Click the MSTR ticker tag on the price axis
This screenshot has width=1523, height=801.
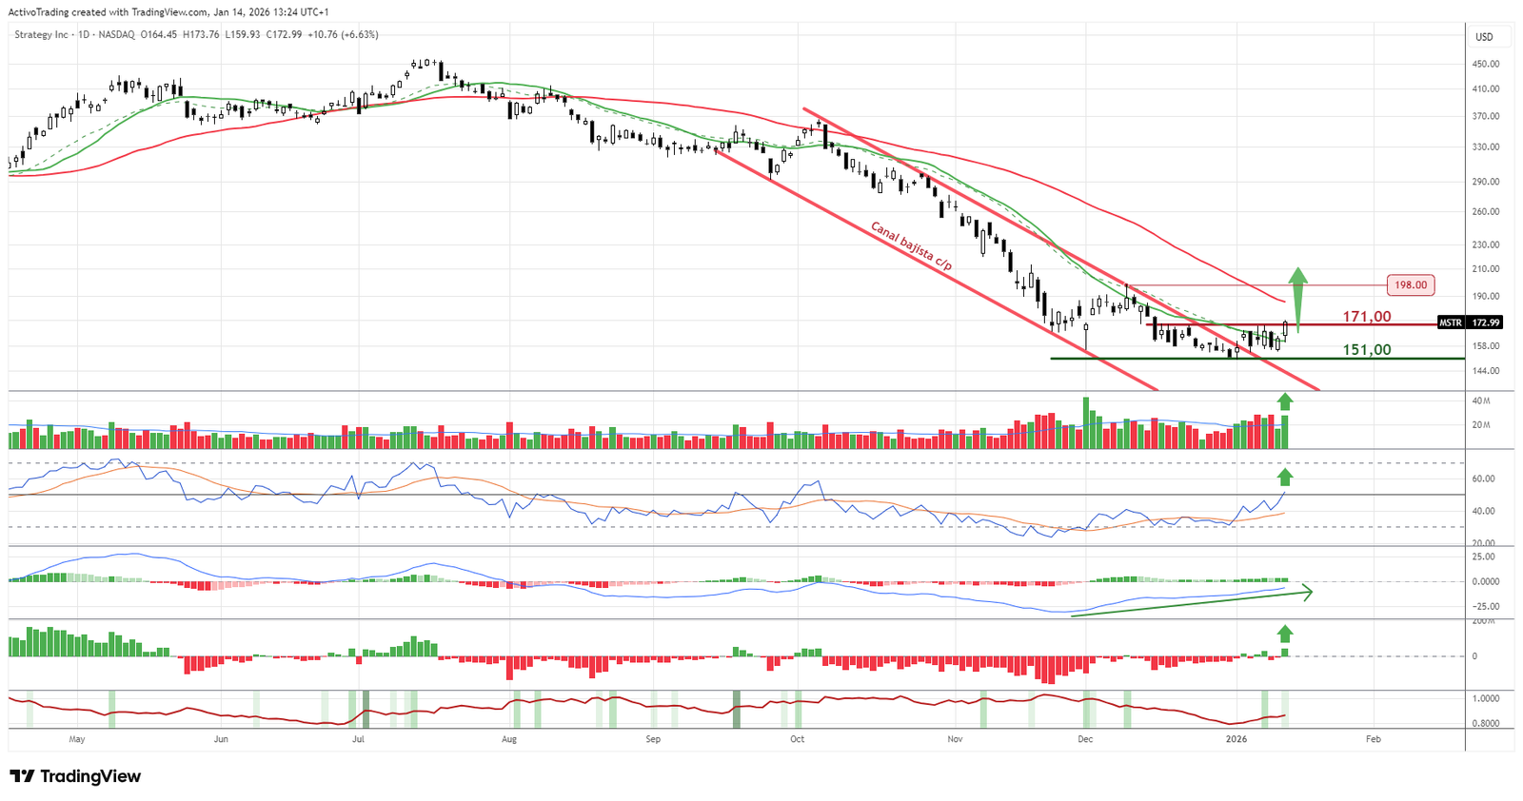(x=1450, y=322)
